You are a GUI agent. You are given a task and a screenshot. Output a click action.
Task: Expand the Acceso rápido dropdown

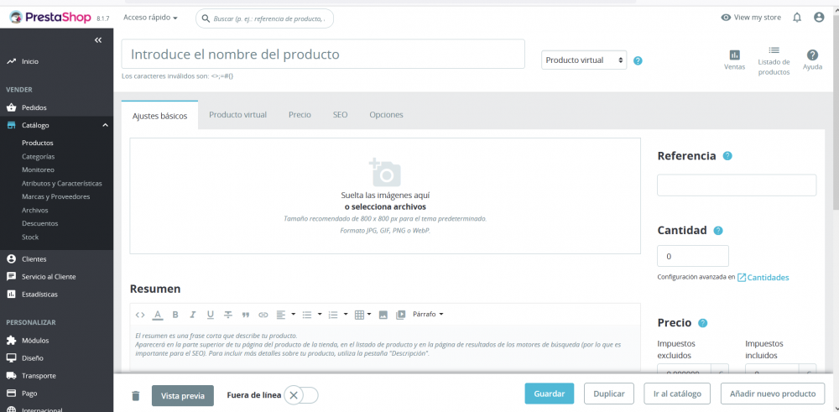click(x=150, y=18)
